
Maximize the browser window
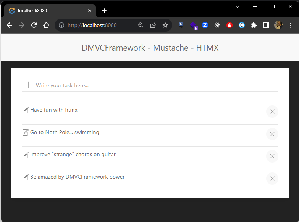[x=273, y=6]
